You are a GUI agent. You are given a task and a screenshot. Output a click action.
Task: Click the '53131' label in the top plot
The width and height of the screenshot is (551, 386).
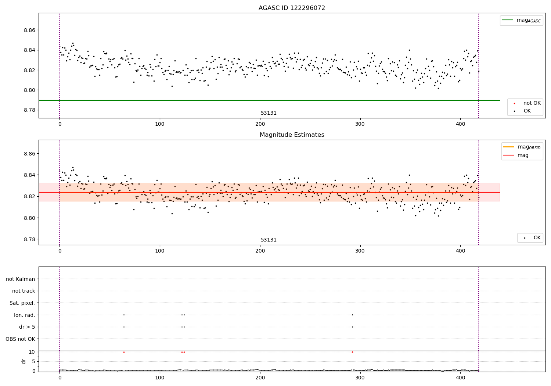(269, 113)
